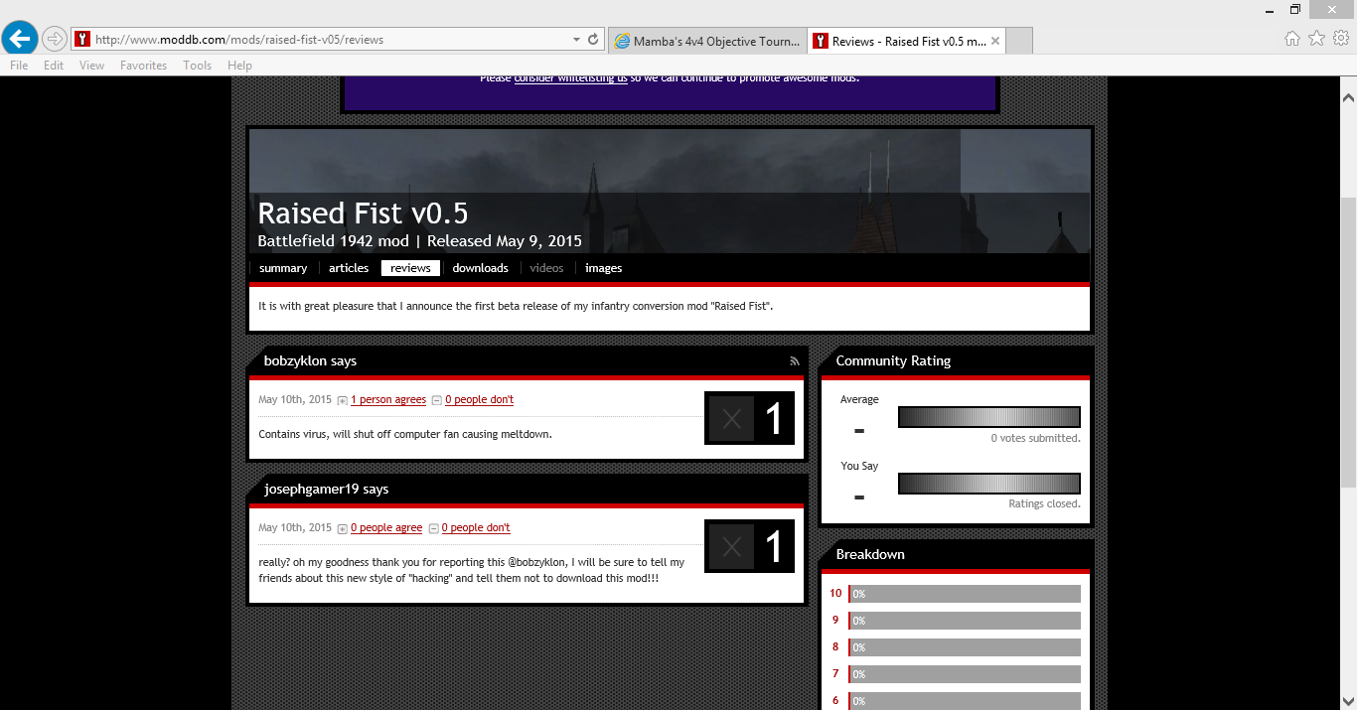Open Favorites star icon
This screenshot has height=710, width=1357.
(1317, 39)
